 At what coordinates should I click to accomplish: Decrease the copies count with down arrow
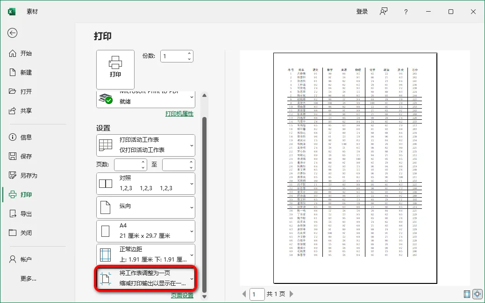pyautogui.click(x=189, y=59)
